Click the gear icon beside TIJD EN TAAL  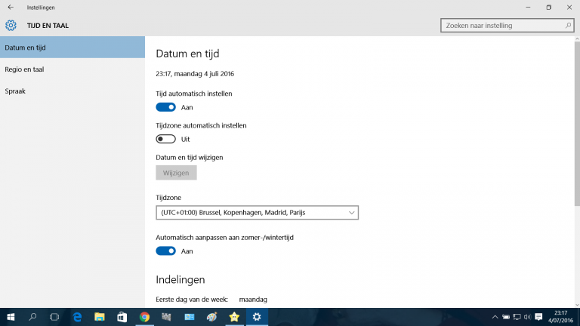pyautogui.click(x=11, y=25)
